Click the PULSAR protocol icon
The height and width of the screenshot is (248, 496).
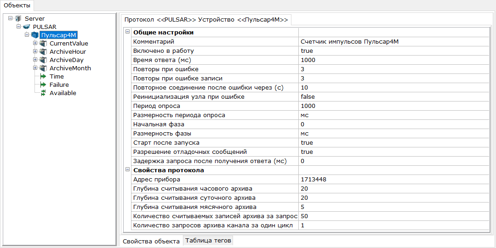[27, 27]
